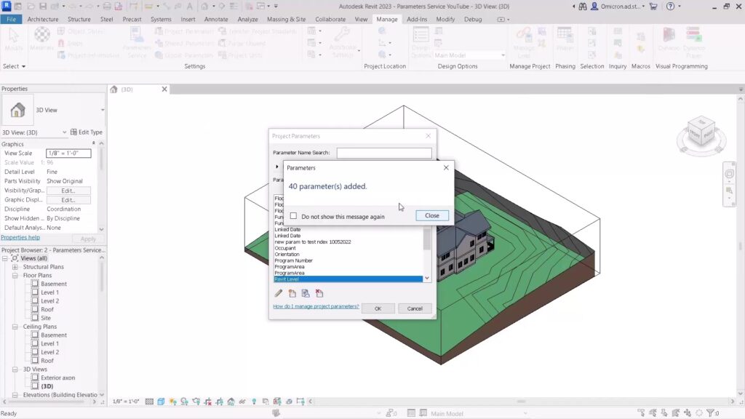Open the Main Model design options dropdown
The width and height of the screenshot is (745, 419).
click(x=469, y=55)
